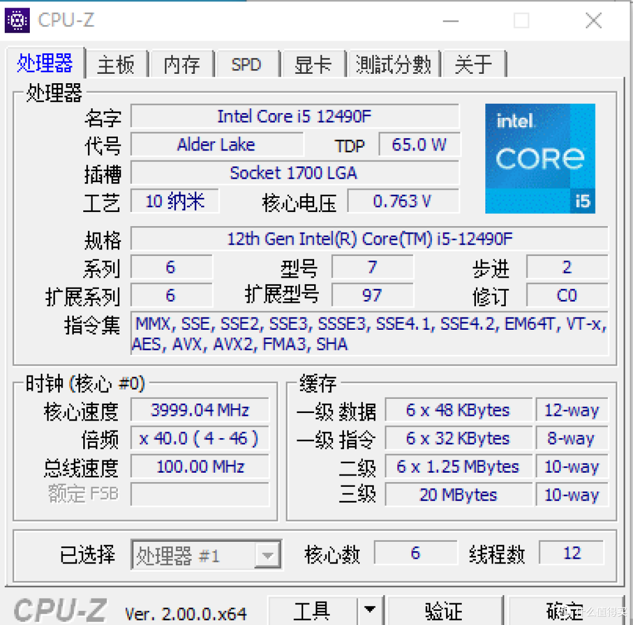
Task: Click the Ver. 2.00.0.x64 version text
Action: [x=186, y=614]
